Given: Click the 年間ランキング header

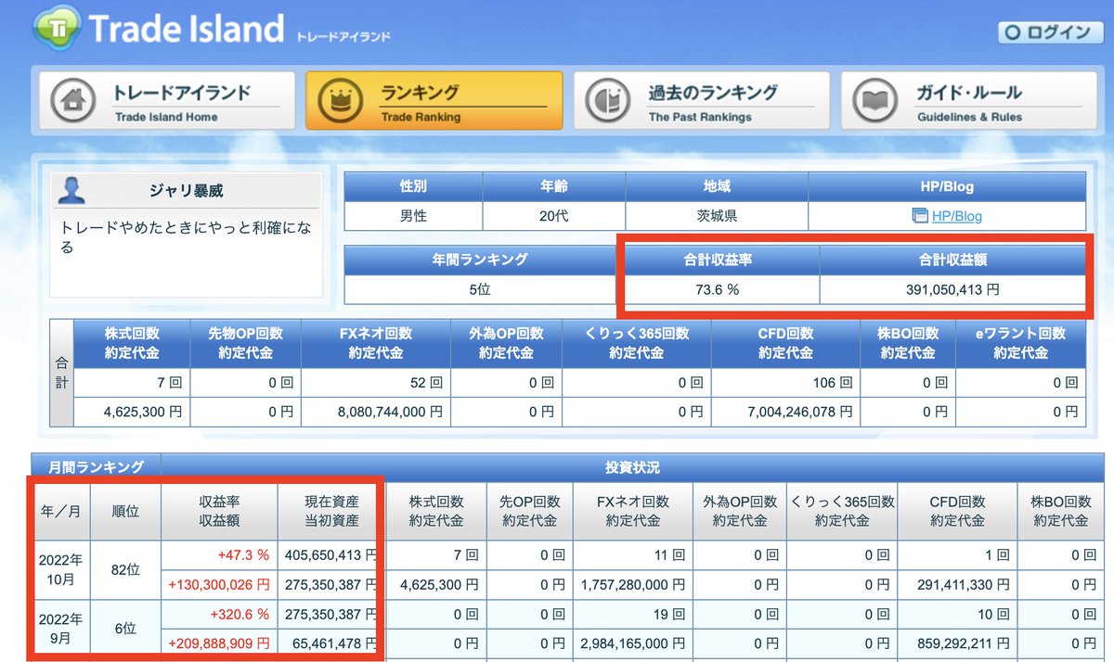Looking at the screenshot, I should pos(482,260).
